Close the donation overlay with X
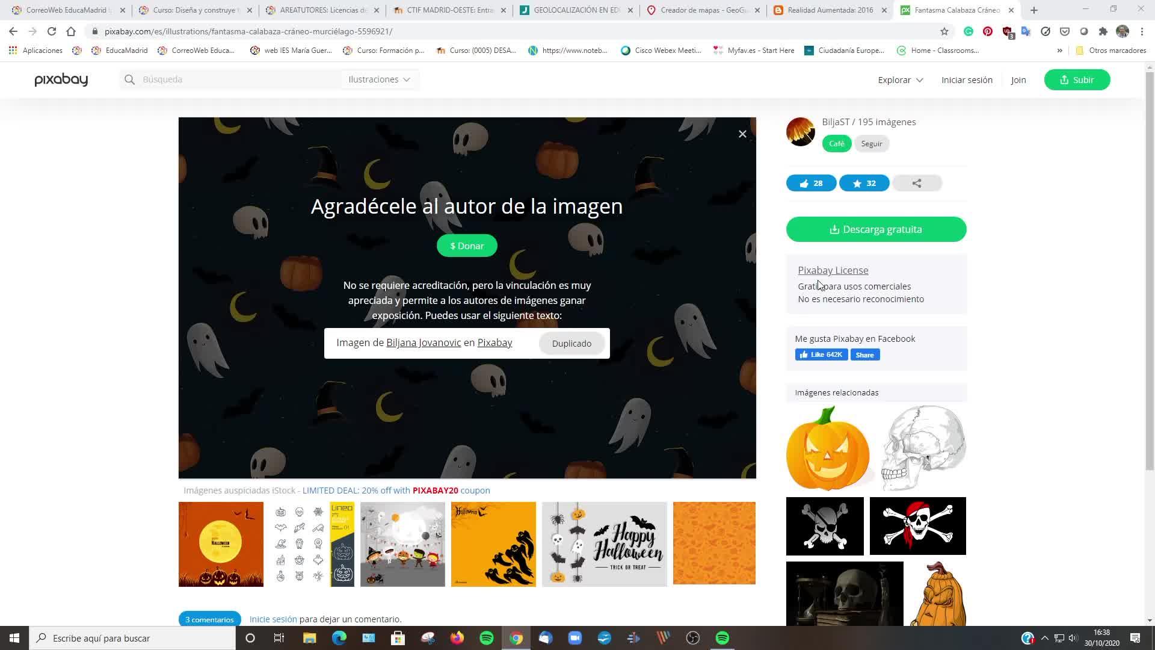The height and width of the screenshot is (650, 1155). point(742,134)
